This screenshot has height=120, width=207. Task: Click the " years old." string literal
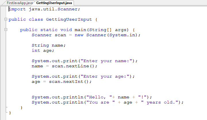162,102
